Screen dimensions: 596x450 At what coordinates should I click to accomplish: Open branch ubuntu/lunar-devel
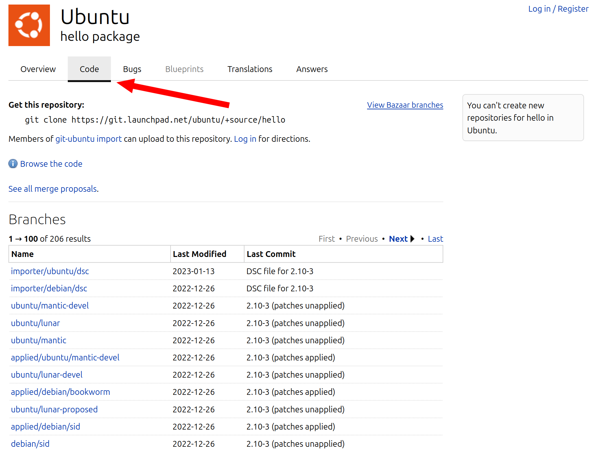(x=47, y=375)
